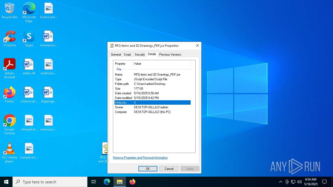Switch to the General tab
Screen dimensions: 333x187
point(116,55)
